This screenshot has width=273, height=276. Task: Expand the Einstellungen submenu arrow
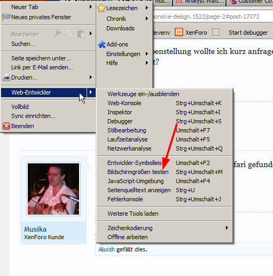(147, 54)
